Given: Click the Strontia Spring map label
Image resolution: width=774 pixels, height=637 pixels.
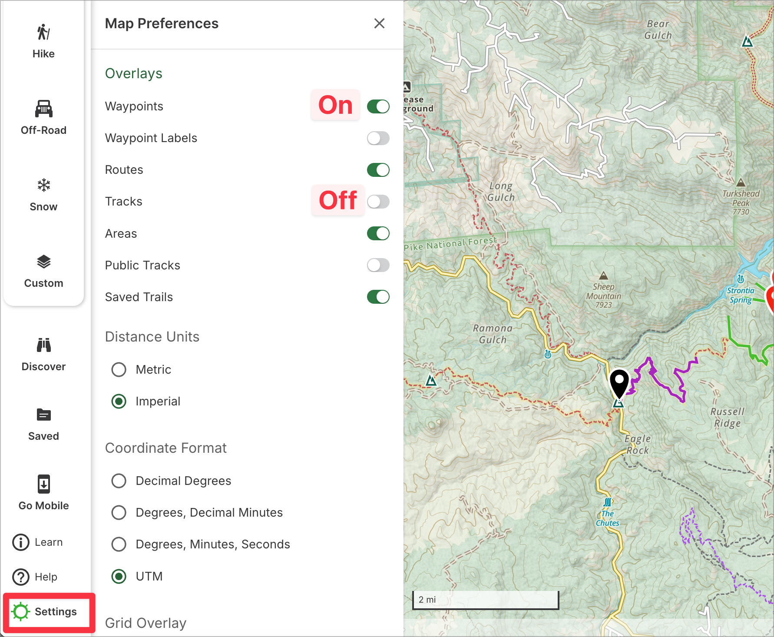Looking at the screenshot, I should pos(741,295).
